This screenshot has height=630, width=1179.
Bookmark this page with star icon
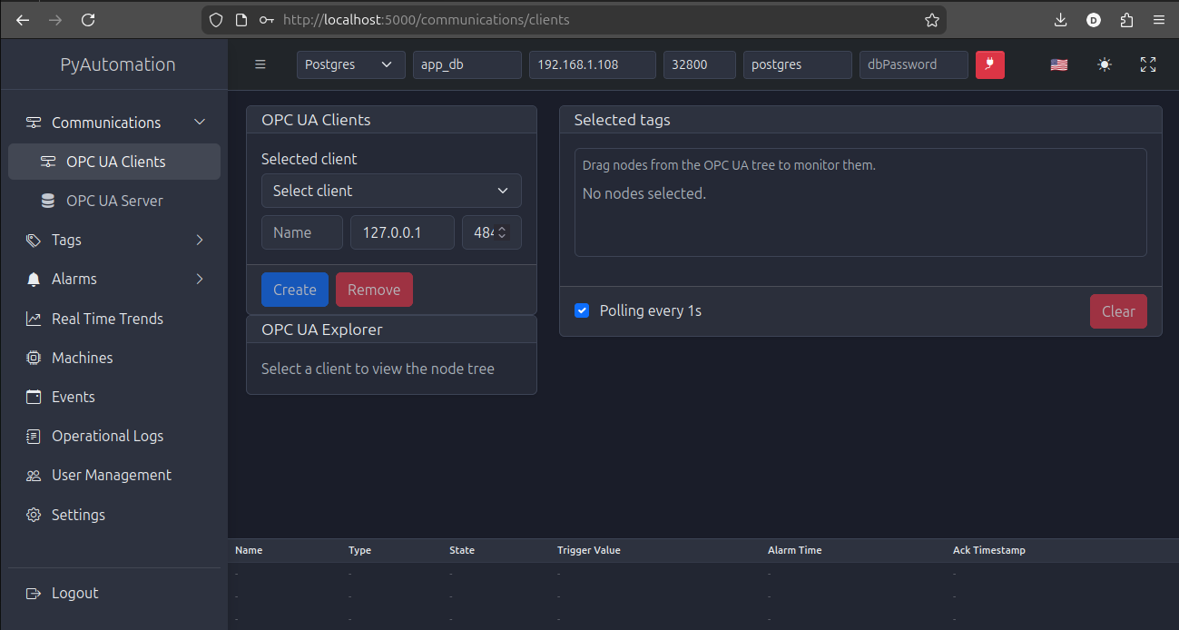tap(931, 20)
